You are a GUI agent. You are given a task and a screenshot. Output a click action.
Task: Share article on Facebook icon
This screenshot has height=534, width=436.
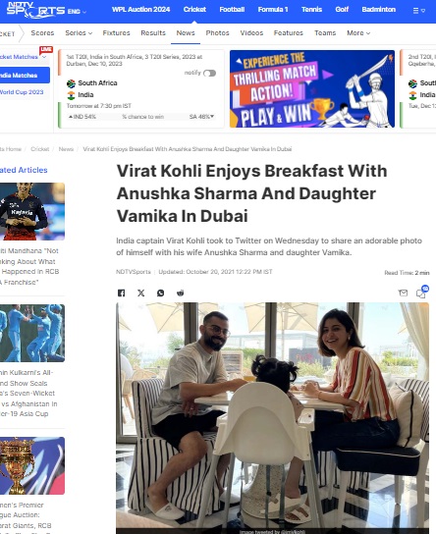[121, 293]
